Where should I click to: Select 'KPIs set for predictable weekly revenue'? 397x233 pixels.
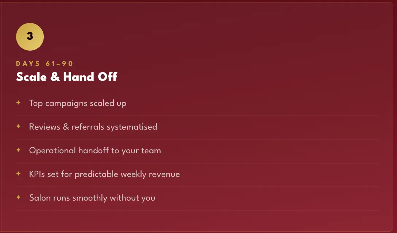click(104, 174)
